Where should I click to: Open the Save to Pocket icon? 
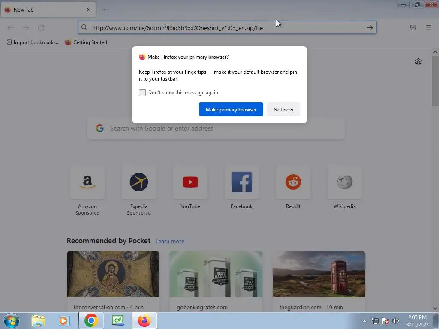click(413, 27)
